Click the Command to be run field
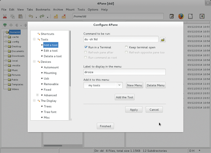This screenshot has height=153, width=211. [x=121, y=39]
